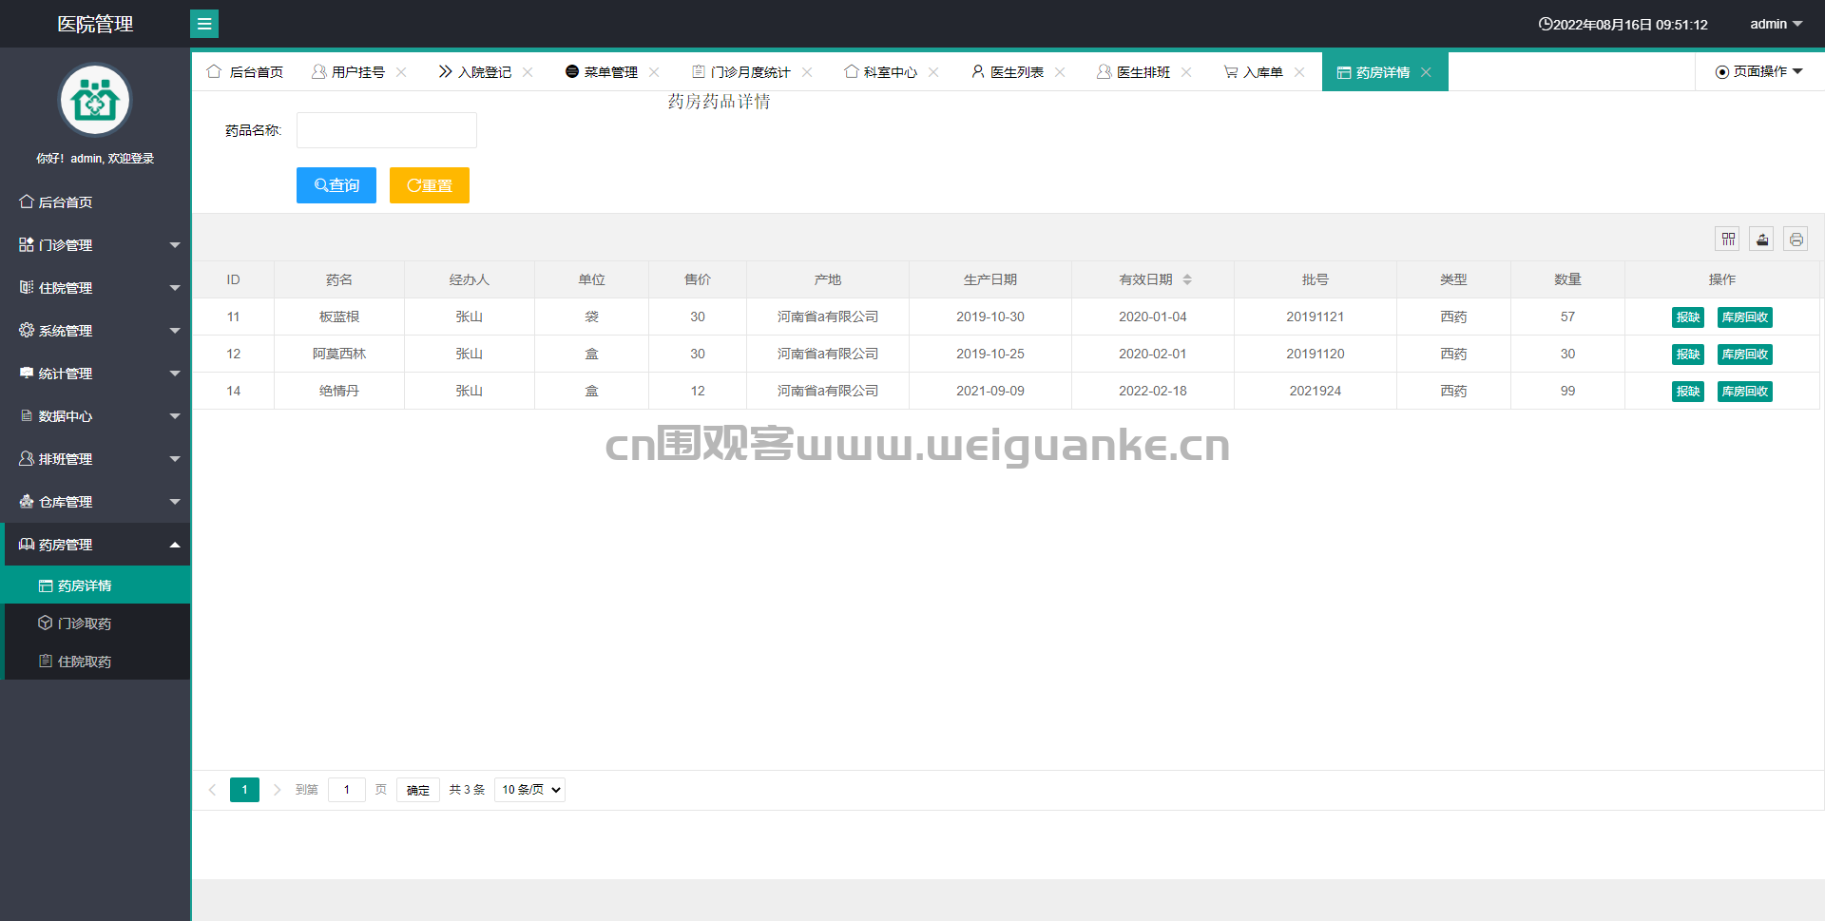Expand 数据中心 sidebar menu
This screenshot has width=1825, height=921.
(x=95, y=415)
